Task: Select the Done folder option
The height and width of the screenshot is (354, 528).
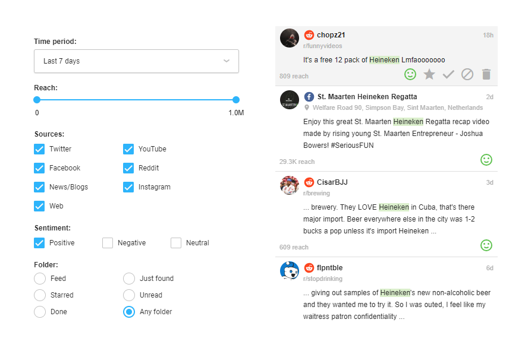Action: [40, 312]
